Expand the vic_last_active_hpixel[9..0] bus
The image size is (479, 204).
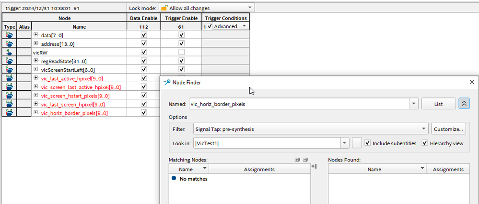click(36, 78)
